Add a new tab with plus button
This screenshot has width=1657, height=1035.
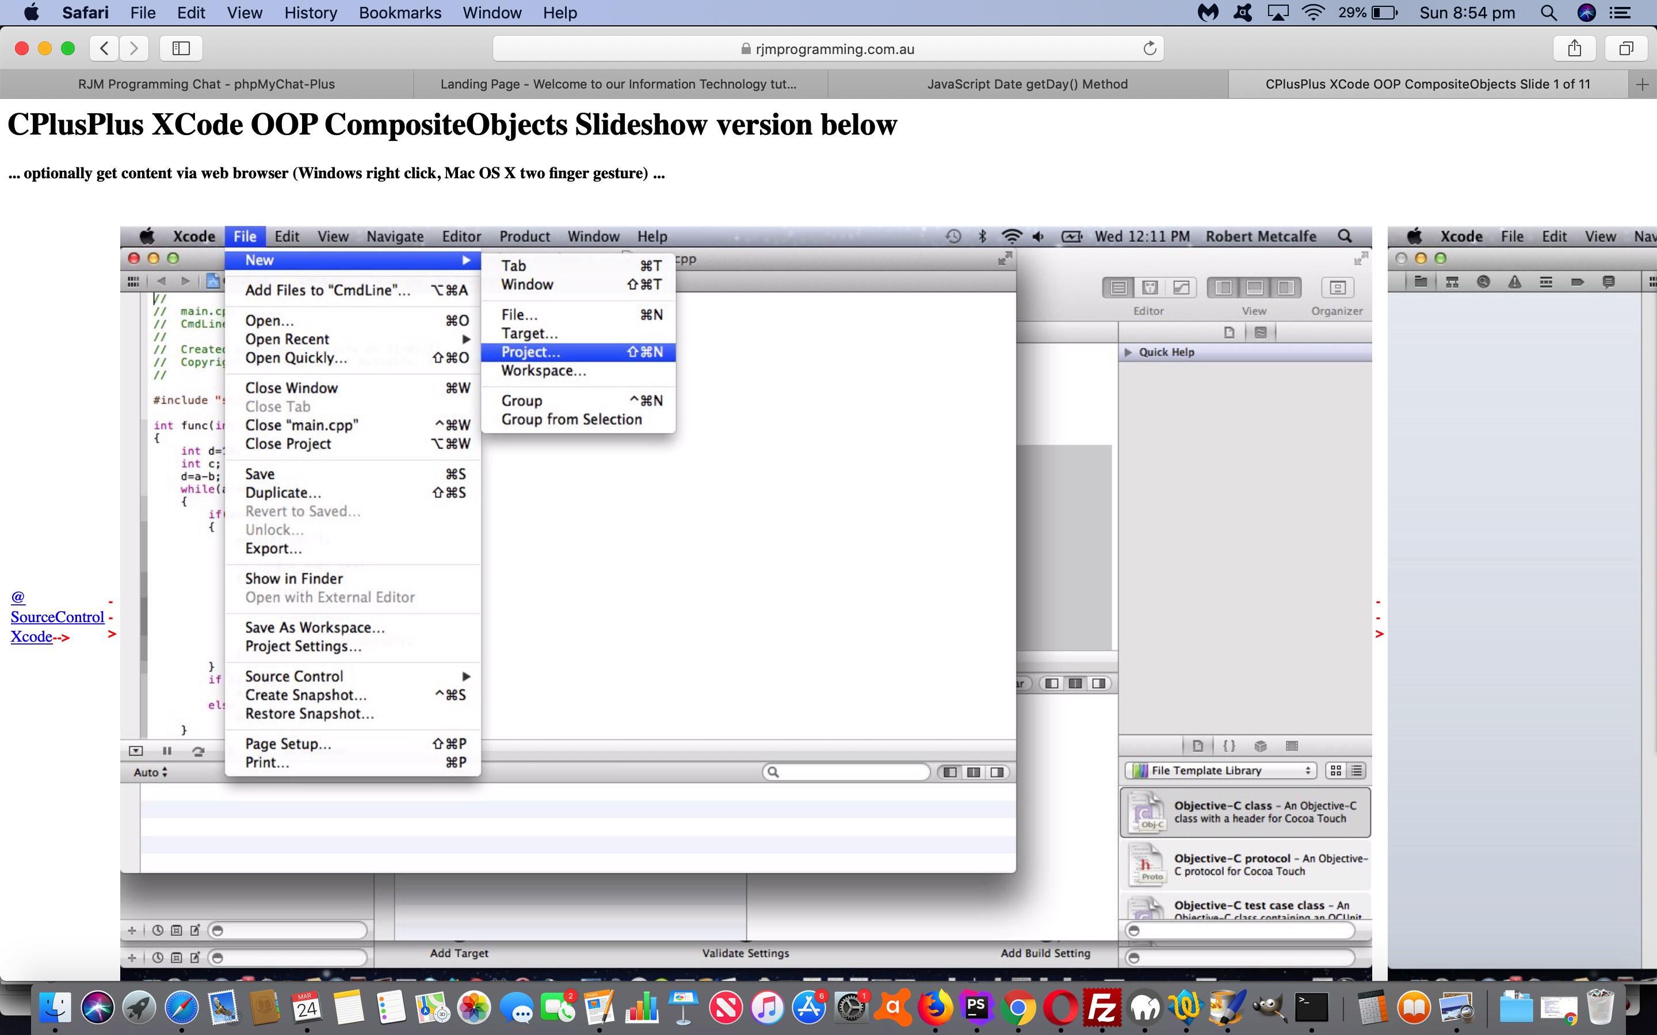pos(1642,84)
